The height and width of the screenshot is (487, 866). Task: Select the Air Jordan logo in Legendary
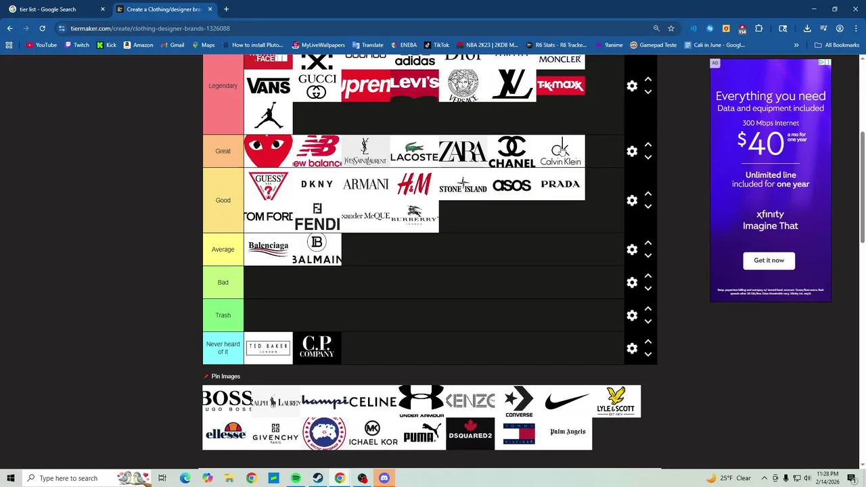269,118
